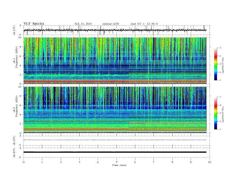Click the time axis tick label '10'
Image resolution: width=236 pixels, height=182 pixels.
click(x=209, y=162)
